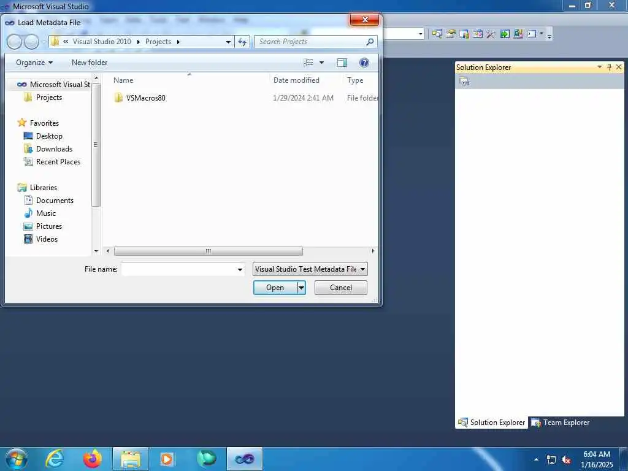Open the Organize menu

(x=34, y=63)
